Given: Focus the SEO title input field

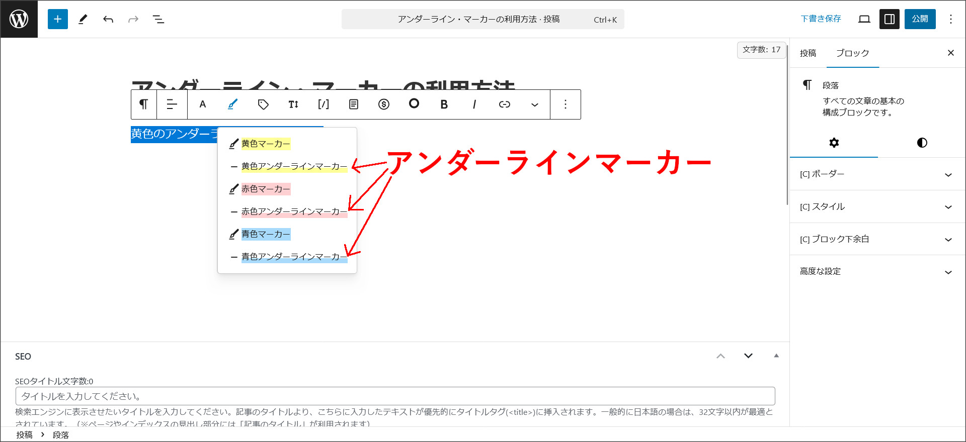Looking at the screenshot, I should 395,396.
